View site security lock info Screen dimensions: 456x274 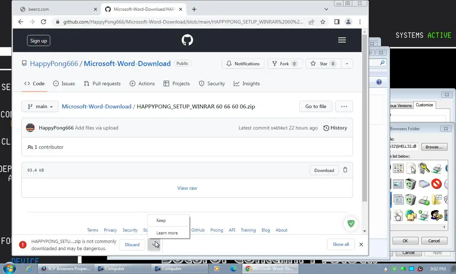[58, 22]
